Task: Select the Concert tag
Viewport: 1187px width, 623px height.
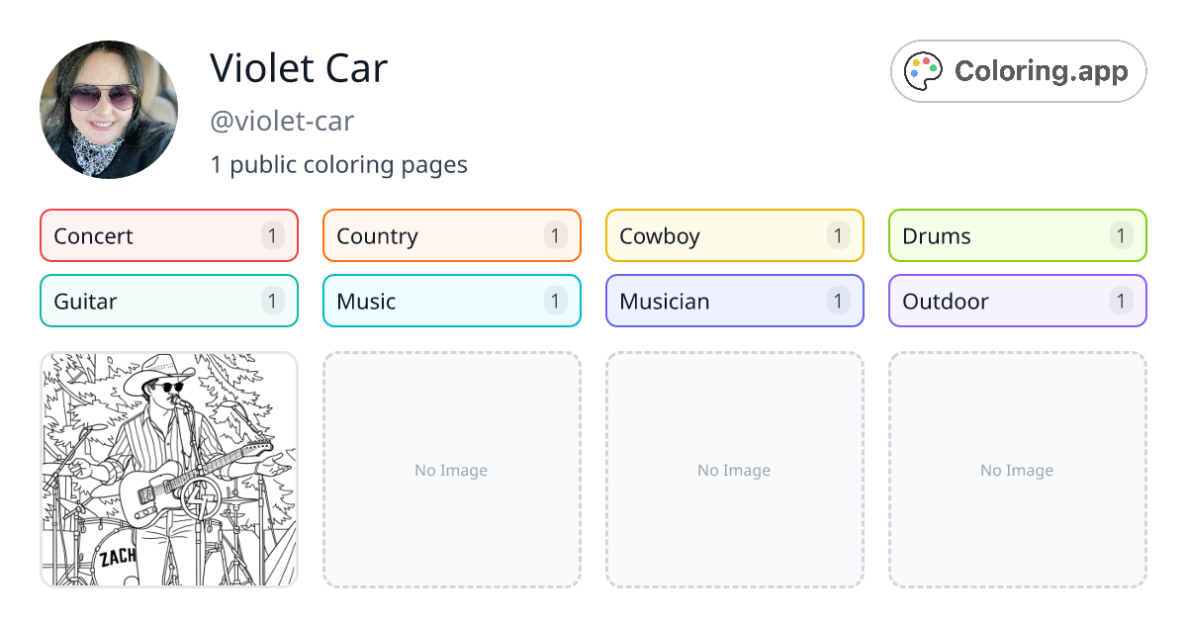Action: coord(168,235)
